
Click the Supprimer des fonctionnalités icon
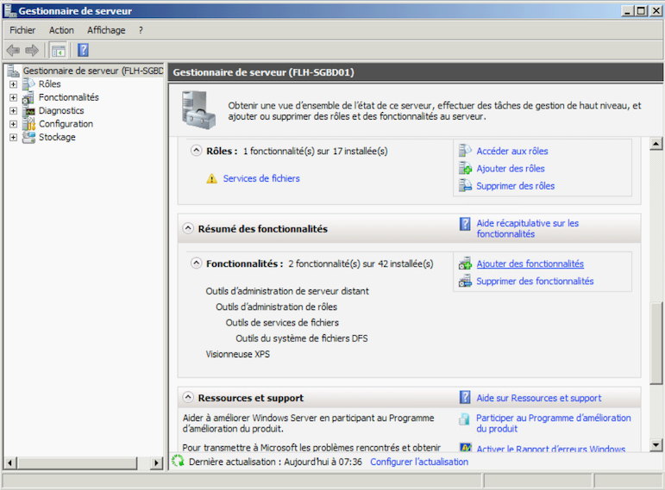[x=465, y=281]
